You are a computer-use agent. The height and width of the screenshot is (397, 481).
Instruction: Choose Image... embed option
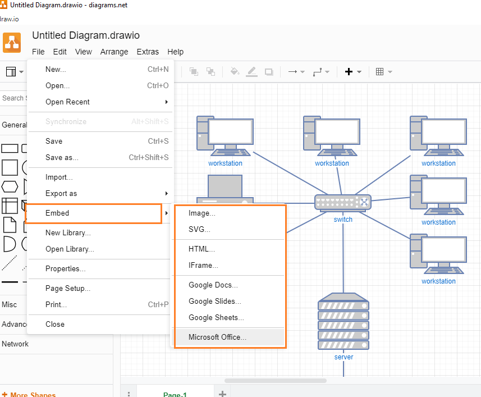click(230, 213)
